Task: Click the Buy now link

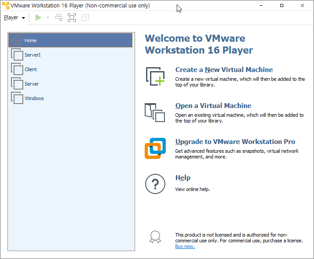Action: point(185,246)
